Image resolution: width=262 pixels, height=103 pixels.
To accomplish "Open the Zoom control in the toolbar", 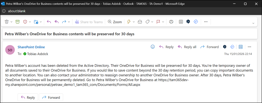I will [x=115, y=22].
